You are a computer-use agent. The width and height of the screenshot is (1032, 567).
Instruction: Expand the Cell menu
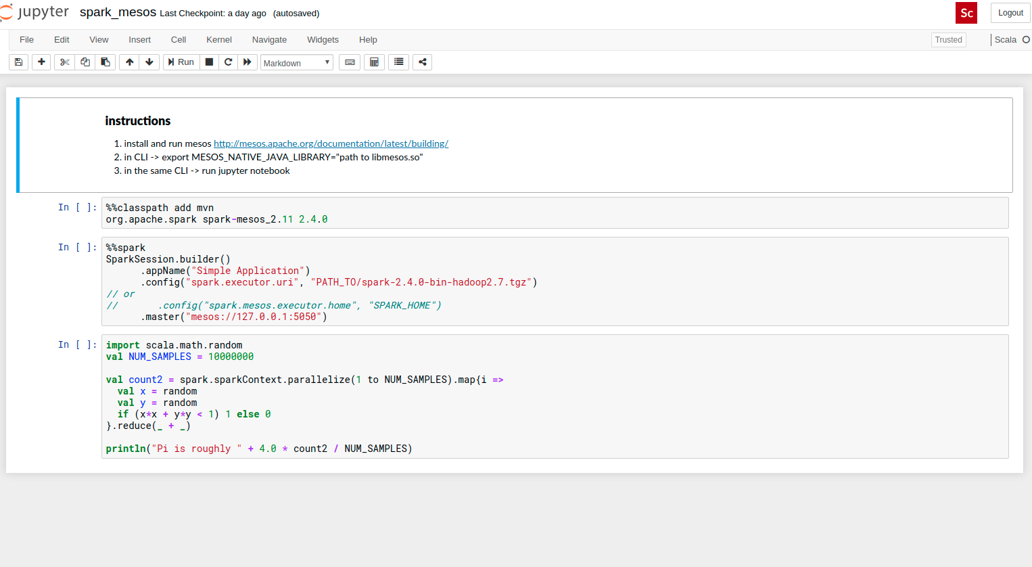[178, 39]
